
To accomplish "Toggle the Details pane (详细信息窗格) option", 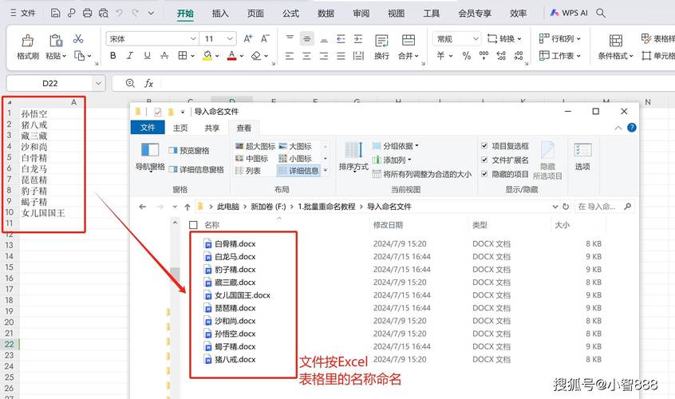I will point(196,170).
